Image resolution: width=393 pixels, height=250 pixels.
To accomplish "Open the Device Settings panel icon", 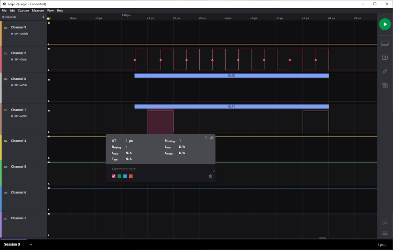I will tap(385, 43).
